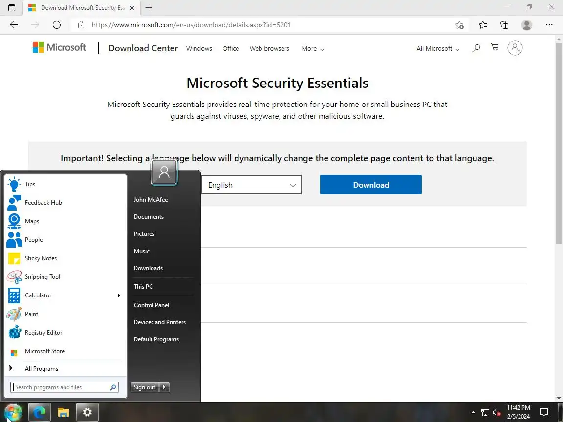Open Registry Editor
Screen dimensions: 563x422
[65, 333]
